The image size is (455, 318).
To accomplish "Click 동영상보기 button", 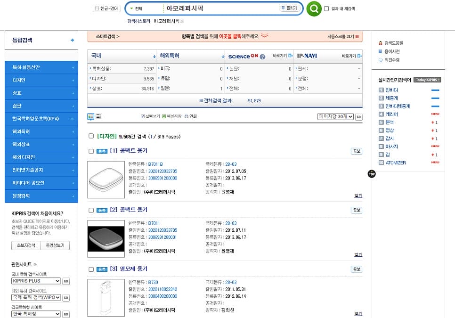I will point(55,245).
